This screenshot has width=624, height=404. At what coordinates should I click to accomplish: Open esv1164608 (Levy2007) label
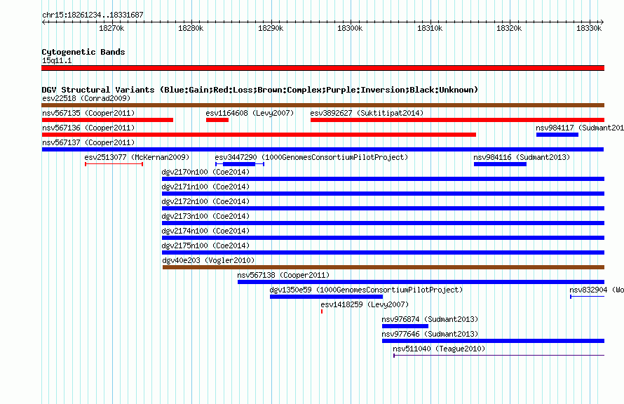coord(250,113)
